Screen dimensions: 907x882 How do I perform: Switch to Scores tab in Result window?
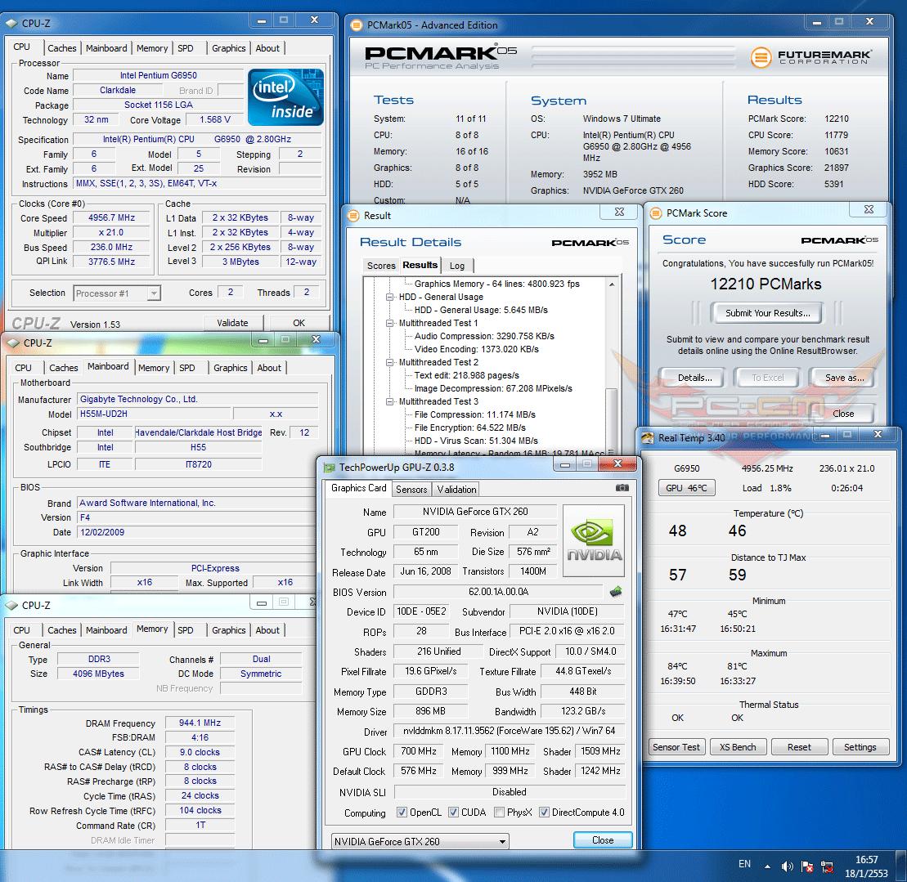pyautogui.click(x=381, y=266)
